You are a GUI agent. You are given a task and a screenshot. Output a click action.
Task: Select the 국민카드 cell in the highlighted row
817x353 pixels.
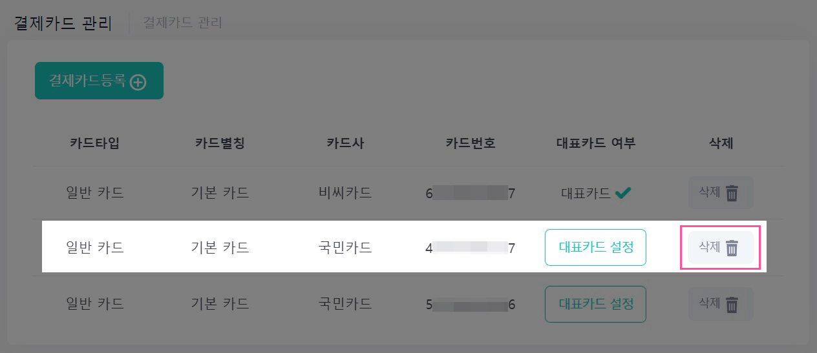point(345,247)
